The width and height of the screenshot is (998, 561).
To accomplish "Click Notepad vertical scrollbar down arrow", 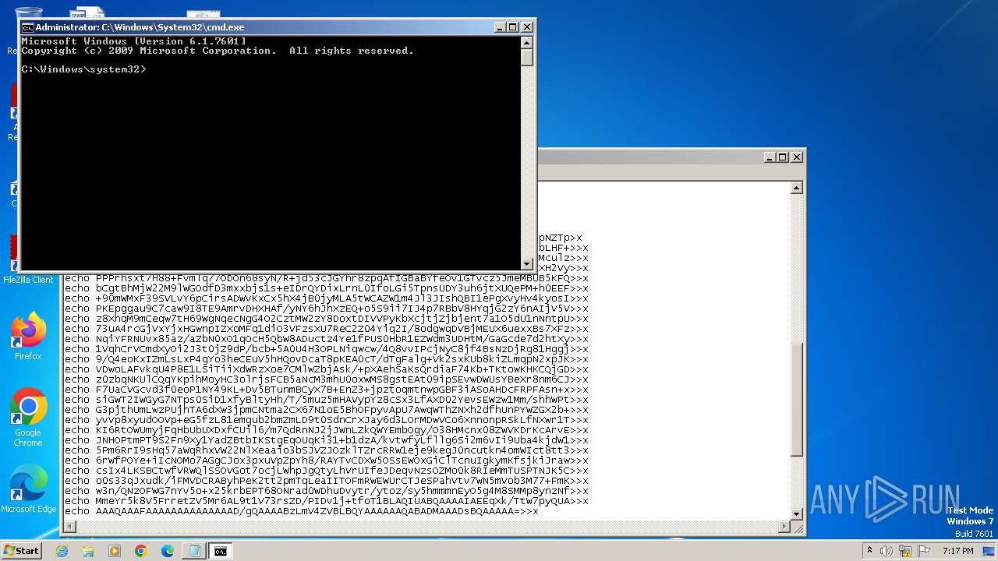I will coord(797,513).
